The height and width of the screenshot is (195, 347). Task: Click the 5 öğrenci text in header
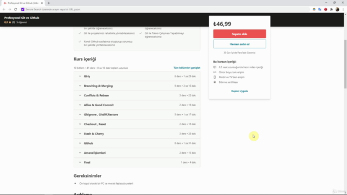pos(22,22)
